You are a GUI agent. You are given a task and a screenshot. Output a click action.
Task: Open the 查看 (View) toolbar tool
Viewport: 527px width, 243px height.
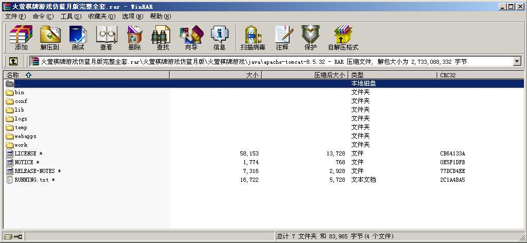click(106, 38)
